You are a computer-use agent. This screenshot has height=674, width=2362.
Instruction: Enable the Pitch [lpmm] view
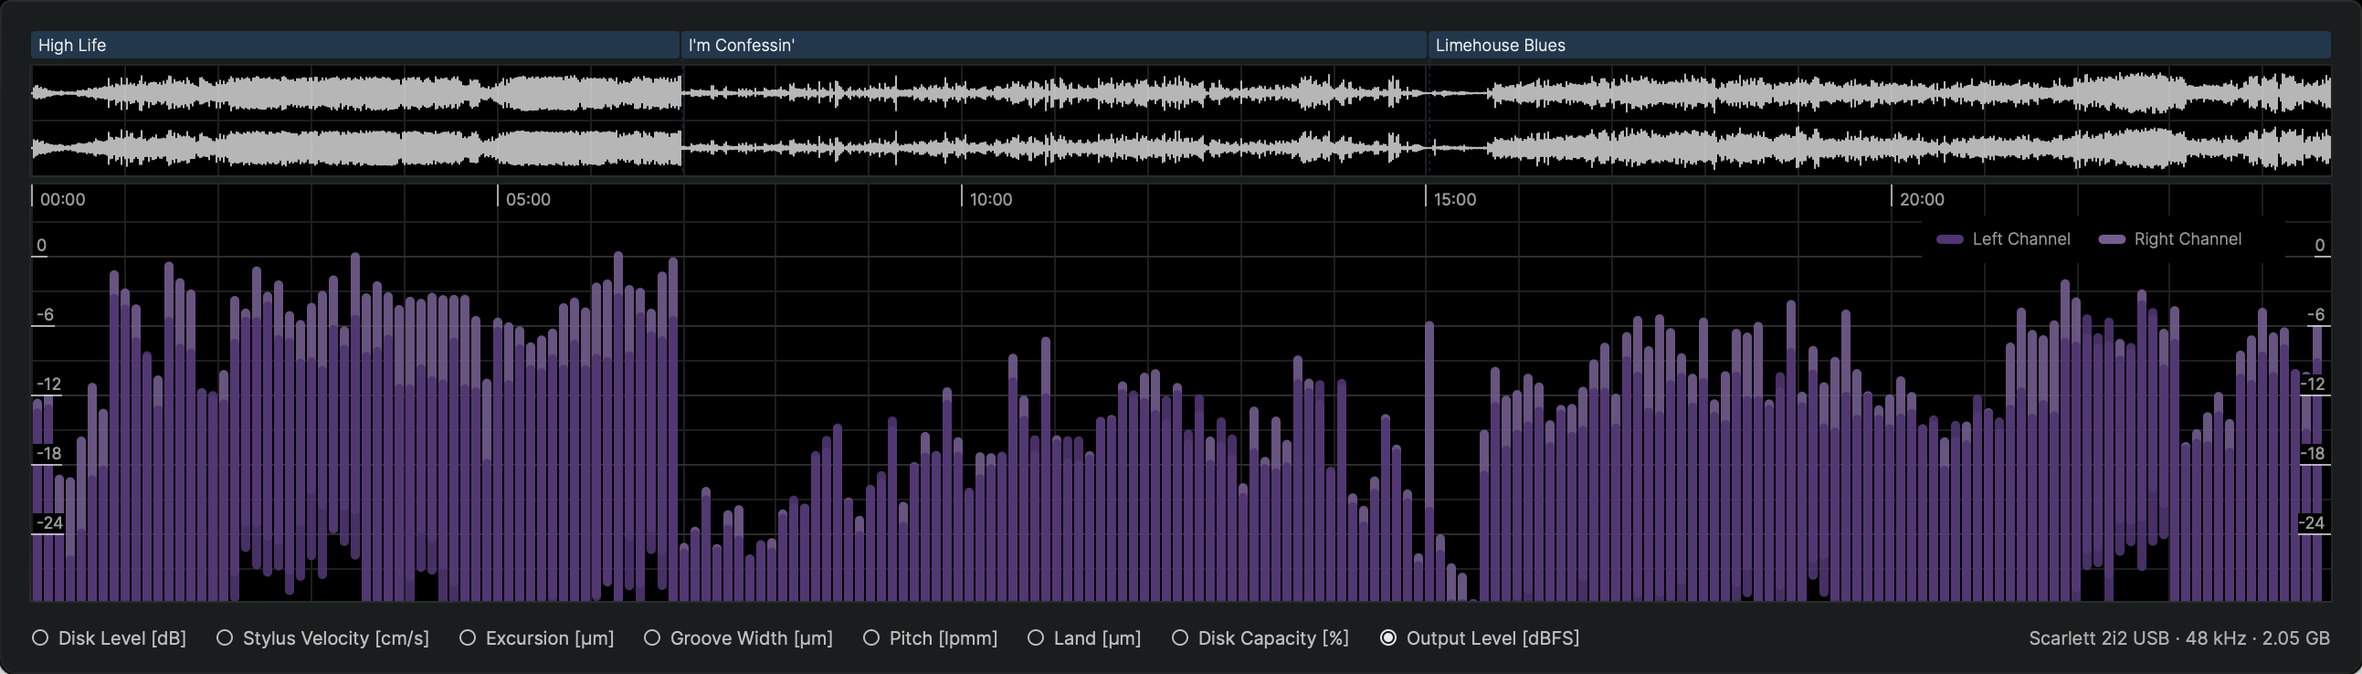(871, 638)
